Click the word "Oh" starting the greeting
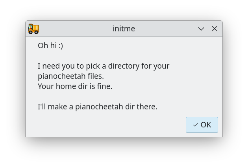The image size is (248, 167). click(43, 45)
